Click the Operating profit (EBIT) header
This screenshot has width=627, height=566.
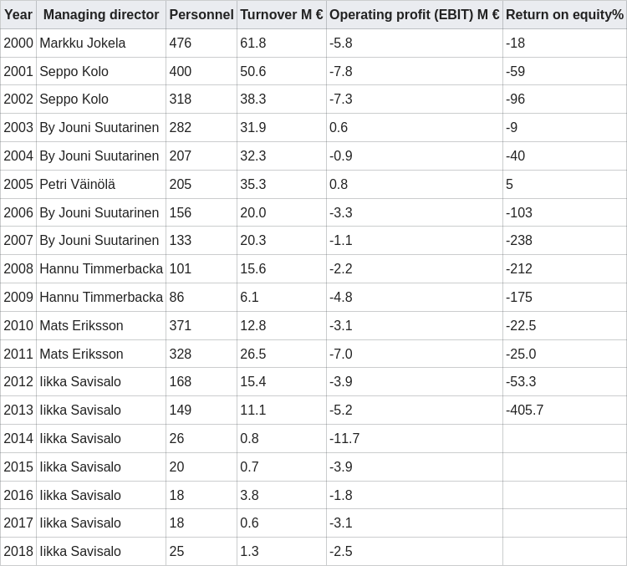coord(415,15)
